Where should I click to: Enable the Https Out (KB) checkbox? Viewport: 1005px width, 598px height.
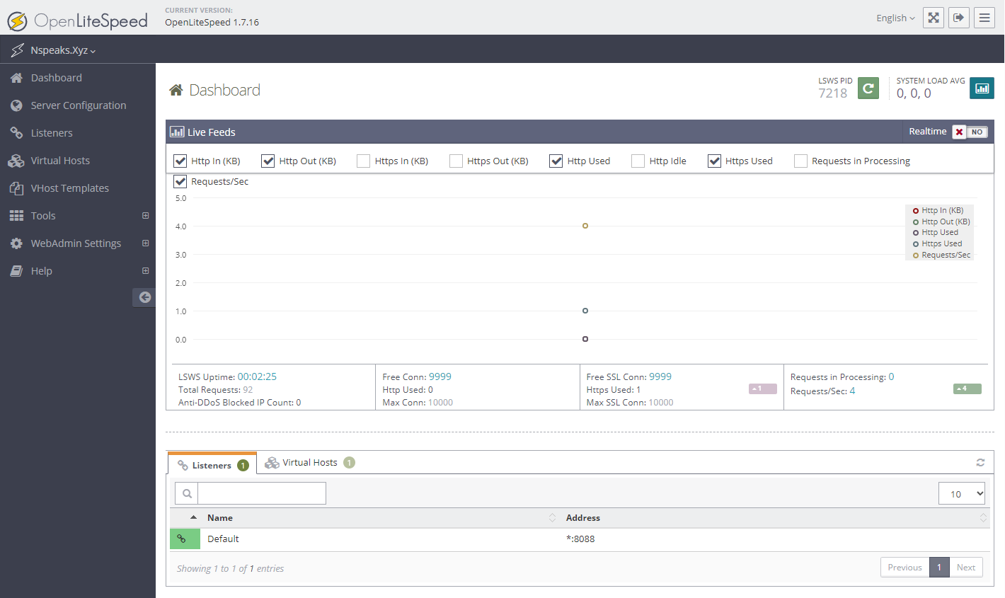[456, 161]
